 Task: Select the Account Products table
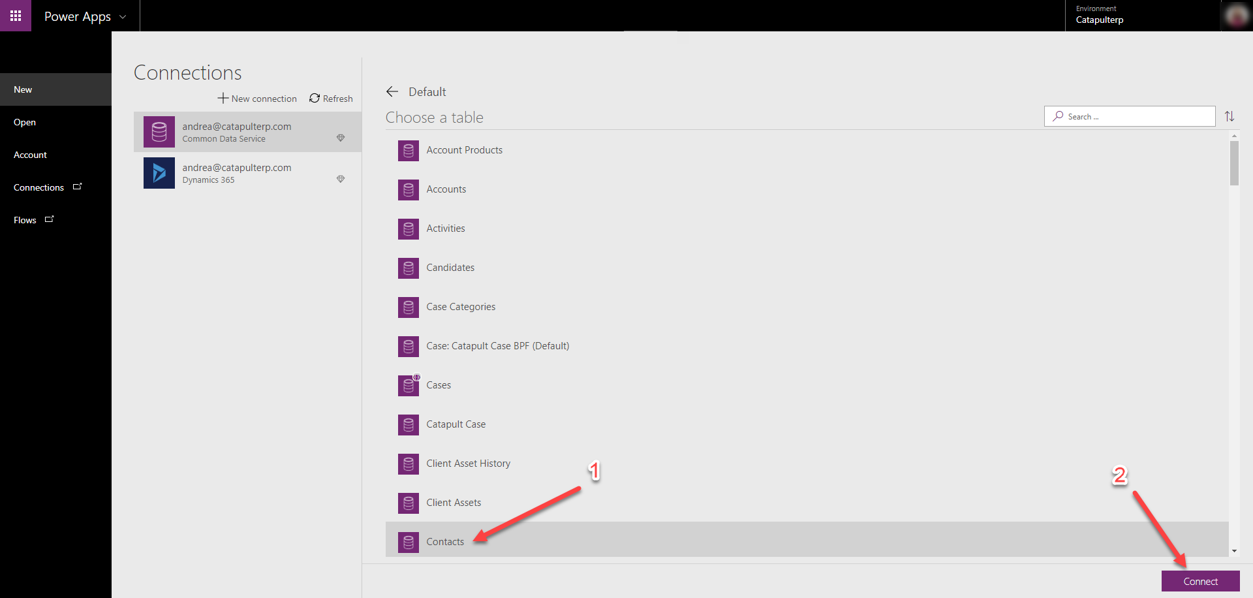(x=807, y=150)
